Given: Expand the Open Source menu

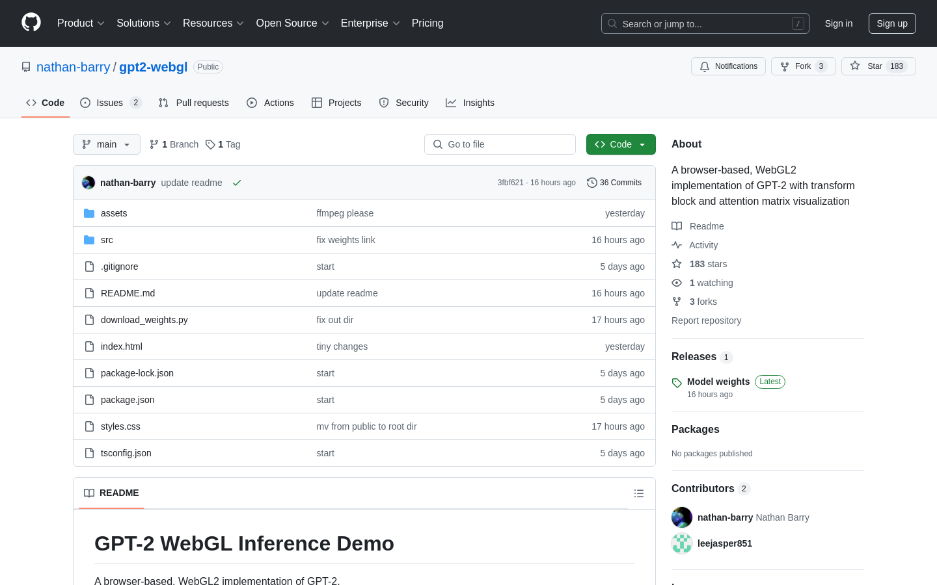Looking at the screenshot, I should 292,23.
